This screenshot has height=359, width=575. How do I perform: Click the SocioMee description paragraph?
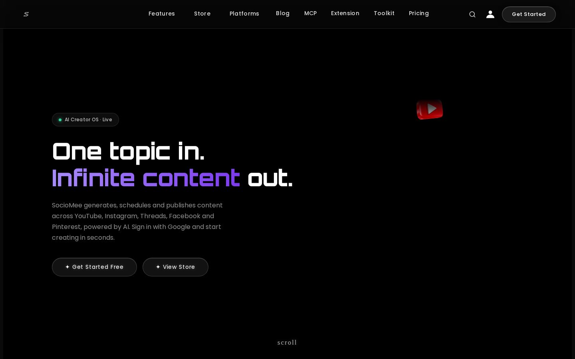(137, 221)
